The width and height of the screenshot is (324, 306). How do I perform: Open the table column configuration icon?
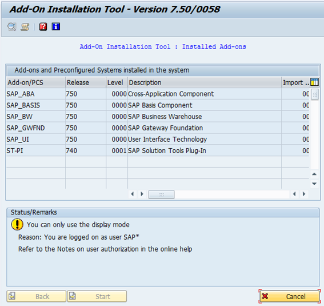point(314,82)
